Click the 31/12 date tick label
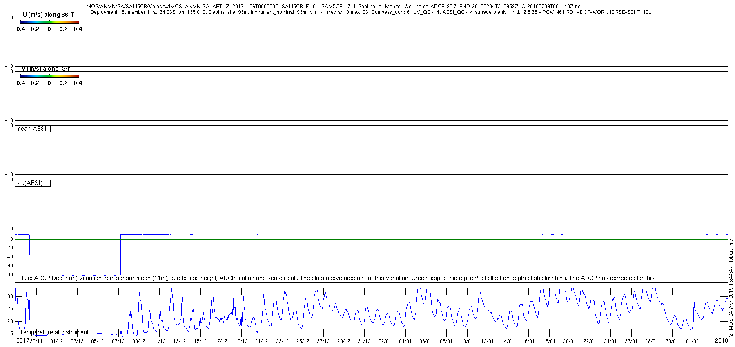The height and width of the screenshot is (347, 735). [364, 341]
